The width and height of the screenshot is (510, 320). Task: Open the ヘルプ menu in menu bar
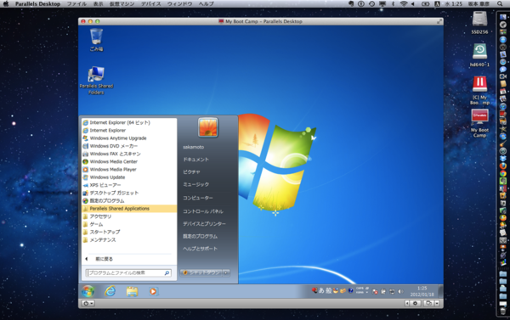pyautogui.click(x=206, y=4)
